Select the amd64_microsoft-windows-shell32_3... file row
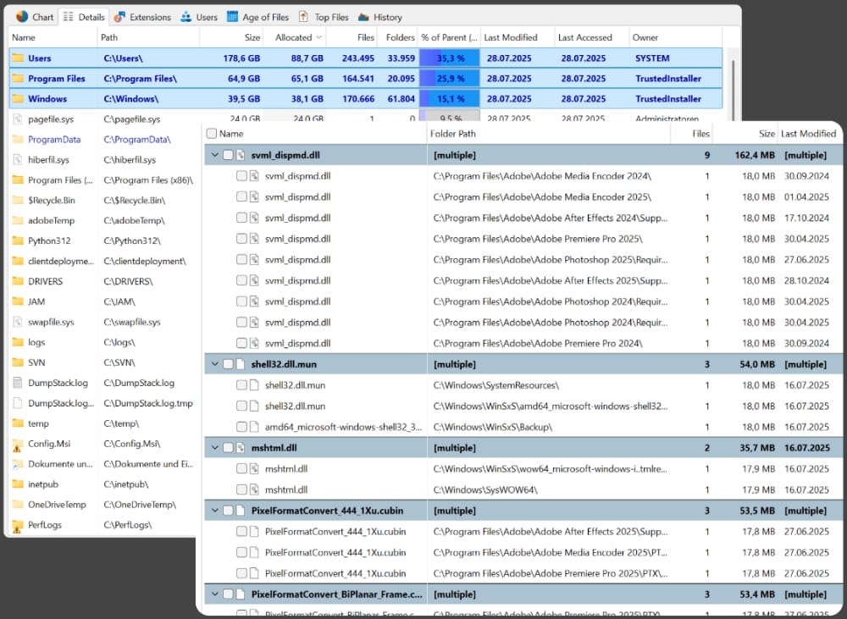The image size is (847, 619). click(523, 427)
